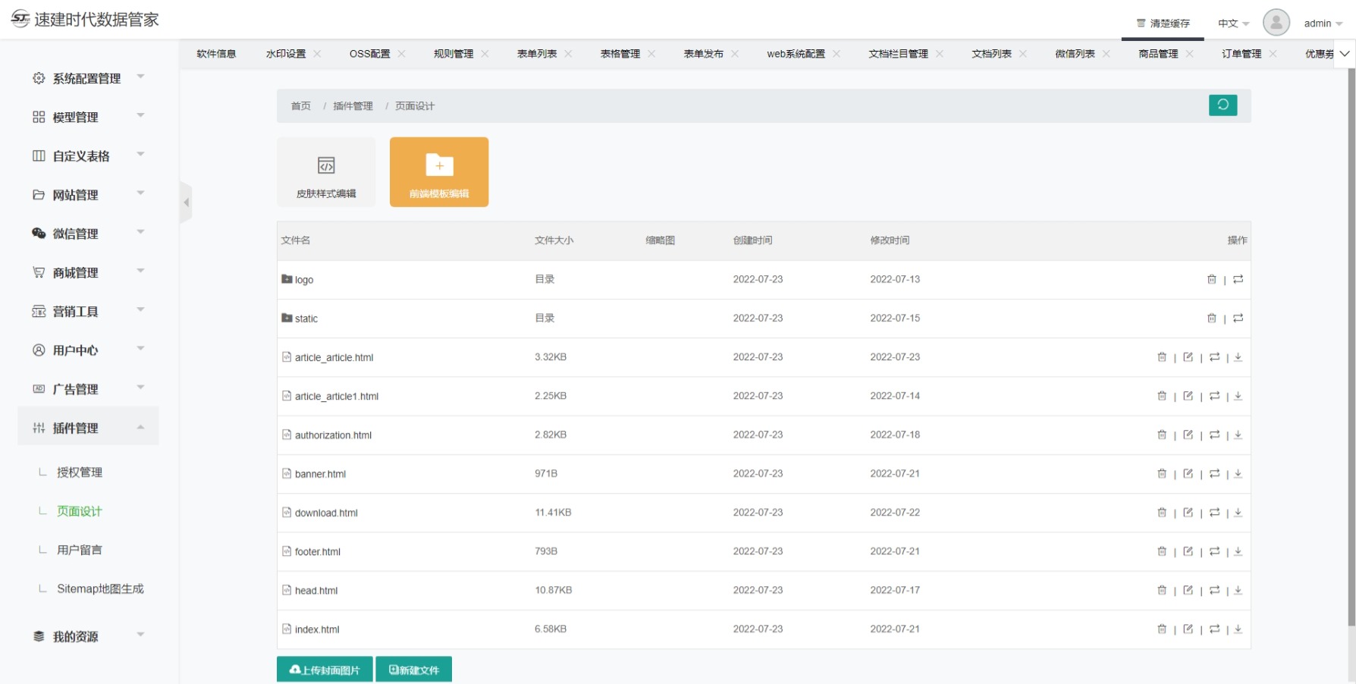Delete footer.html using trash icon
The height and width of the screenshot is (684, 1356).
click(1162, 551)
